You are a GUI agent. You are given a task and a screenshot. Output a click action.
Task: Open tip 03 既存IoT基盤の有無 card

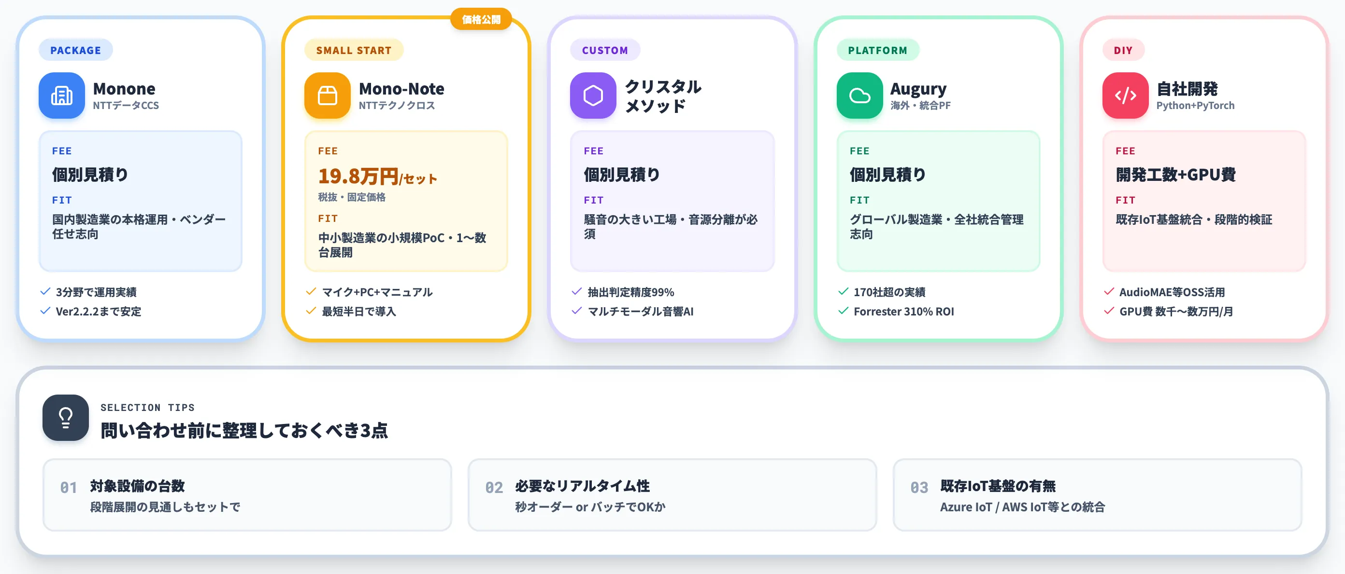click(x=1097, y=495)
